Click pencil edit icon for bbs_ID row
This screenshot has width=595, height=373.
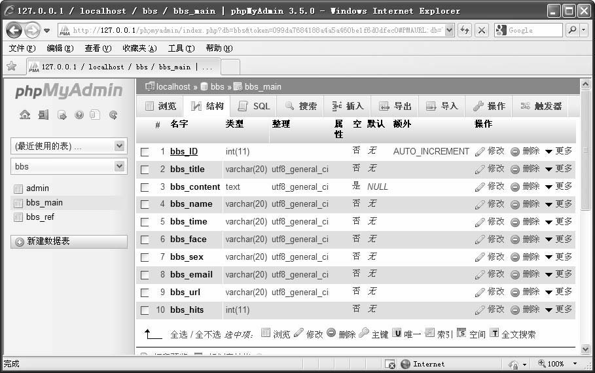pyautogui.click(x=480, y=151)
